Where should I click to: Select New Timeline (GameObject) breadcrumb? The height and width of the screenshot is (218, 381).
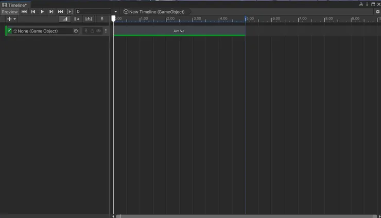coord(154,12)
